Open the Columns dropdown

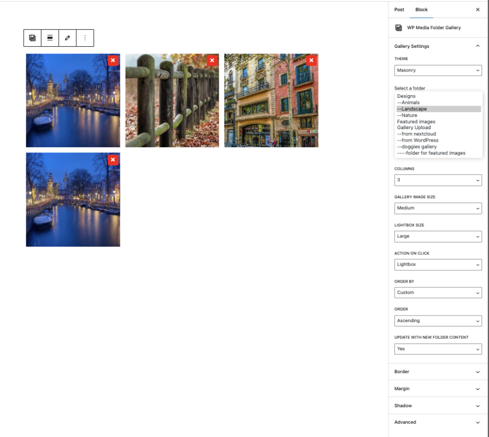coord(438,180)
